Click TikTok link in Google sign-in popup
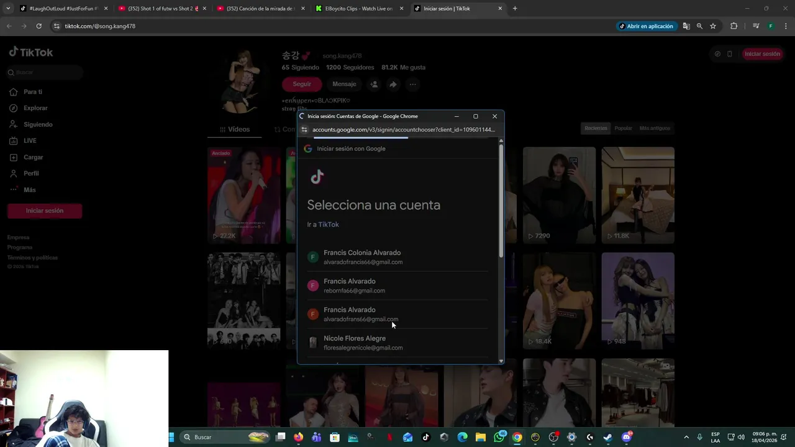The width and height of the screenshot is (795, 447). (329, 225)
